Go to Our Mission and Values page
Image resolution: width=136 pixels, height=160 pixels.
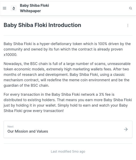point(28,131)
